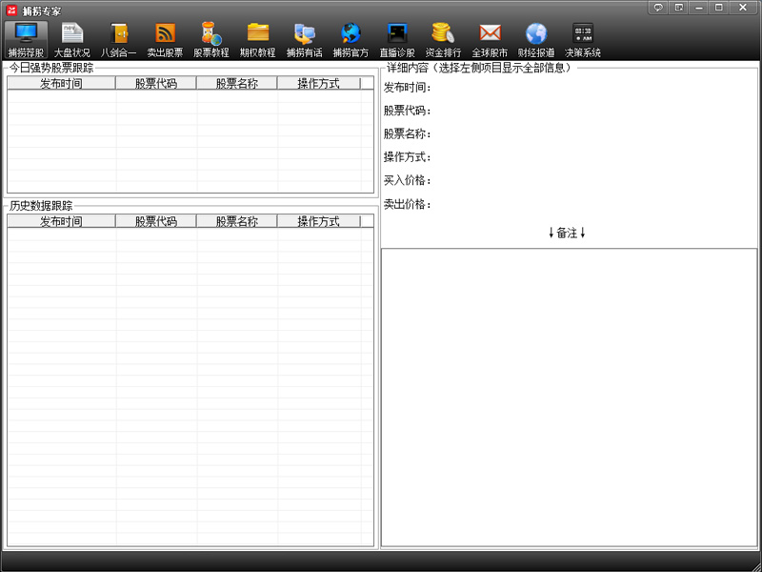Click 操作方式 header in 历史数据跟踪 table
Screen dimensions: 762x572
click(x=318, y=221)
